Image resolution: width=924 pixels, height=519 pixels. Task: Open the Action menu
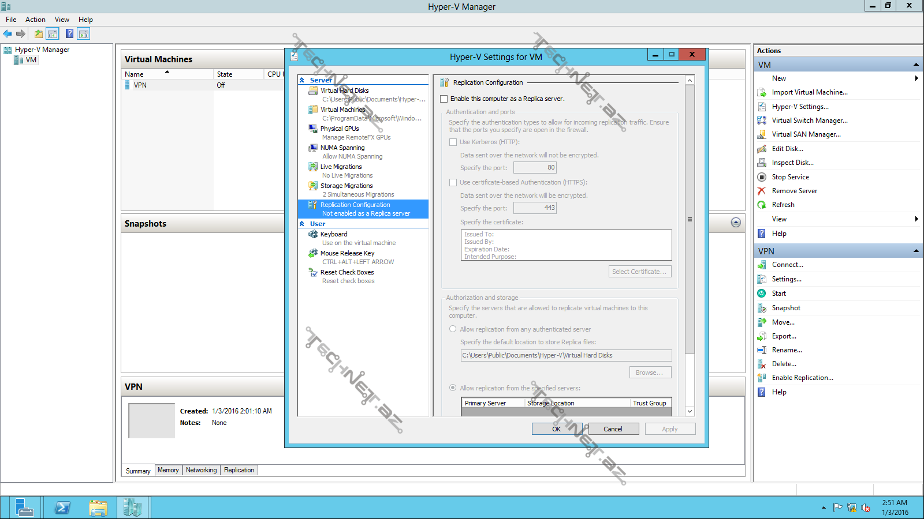pos(35,20)
